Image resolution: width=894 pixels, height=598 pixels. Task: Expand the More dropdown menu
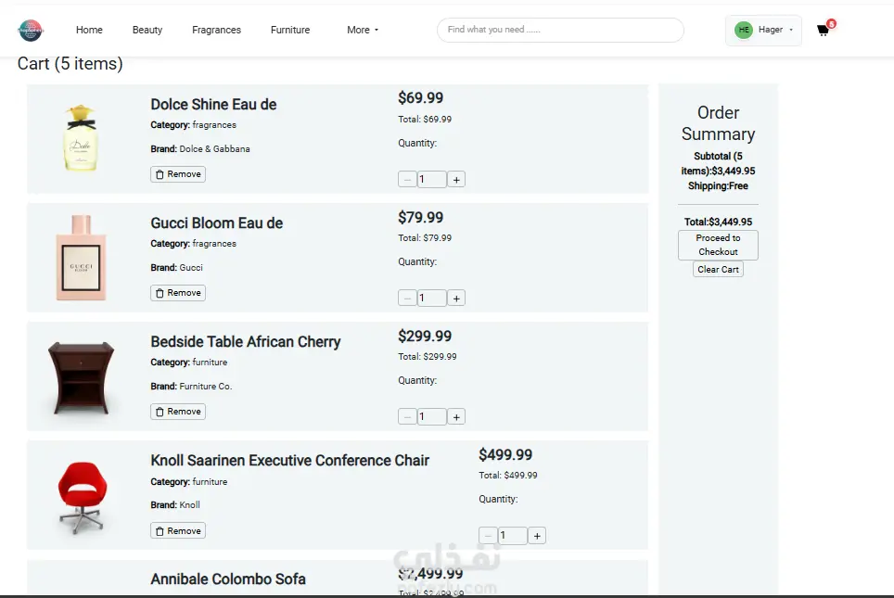tap(363, 30)
